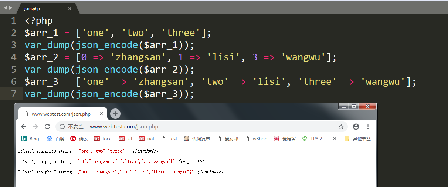Screen dimensions: 448x187
Task: Click var_dump on line 5
Action: (x=47, y=70)
